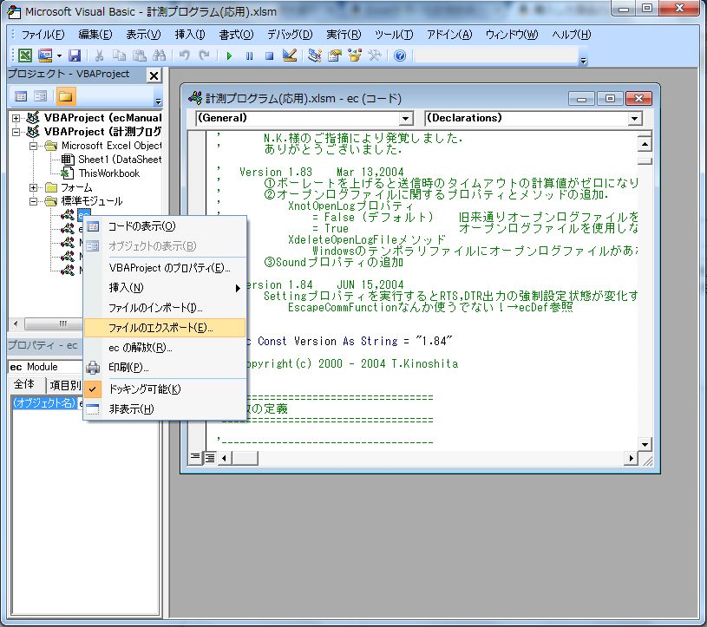Image resolution: width=707 pixels, height=627 pixels.
Task: Open the ファイル menu
Action: 43,35
